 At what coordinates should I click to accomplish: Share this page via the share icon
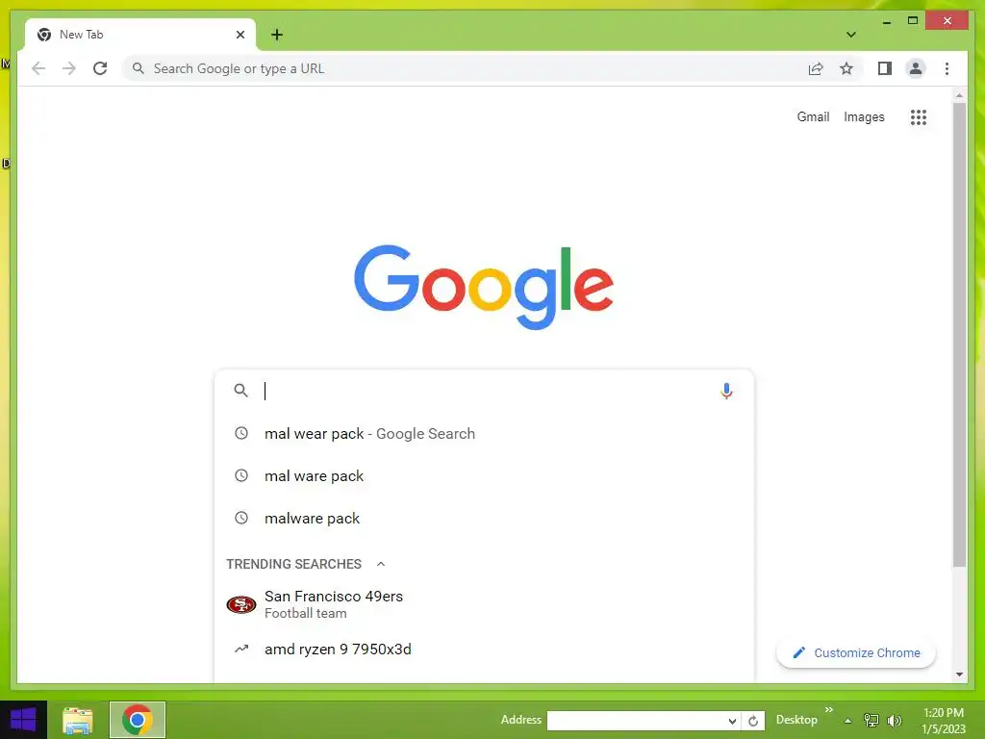(x=816, y=68)
